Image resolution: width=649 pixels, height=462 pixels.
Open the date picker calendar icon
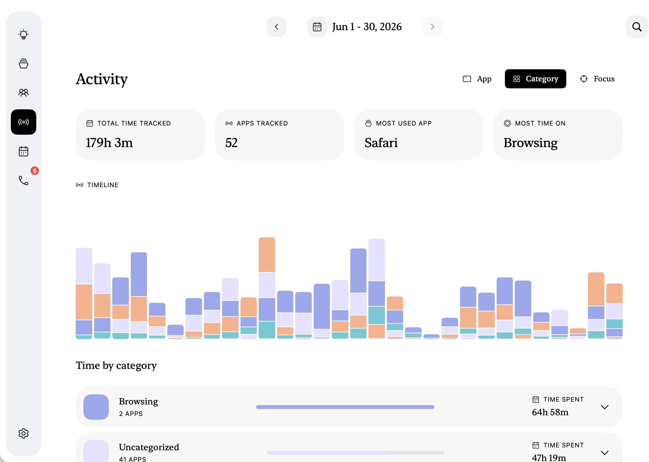[x=317, y=27]
